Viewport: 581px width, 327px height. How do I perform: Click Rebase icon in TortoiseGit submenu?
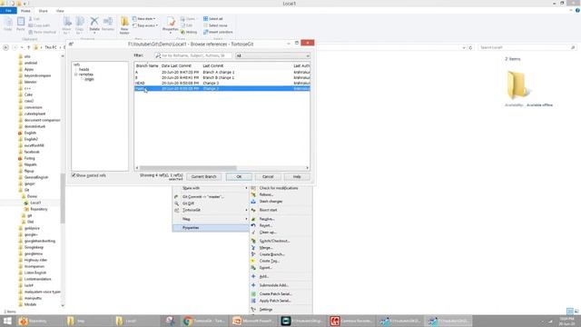[x=253, y=194]
